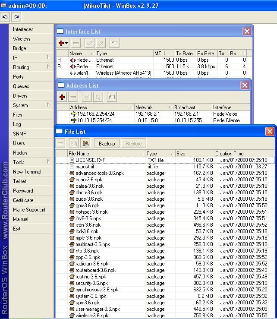Click remove (minus) button in File List
Viewport: 277px width, 319px height.
tap(60, 143)
